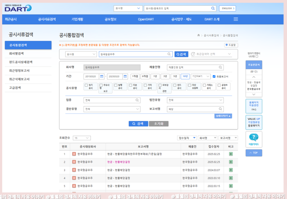Enable the 창크기 변경시 UI고정 checkbox
287x199 pixels.
(257, 56)
